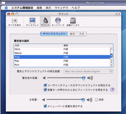Click the 名前 column header

click(x=38, y=45)
